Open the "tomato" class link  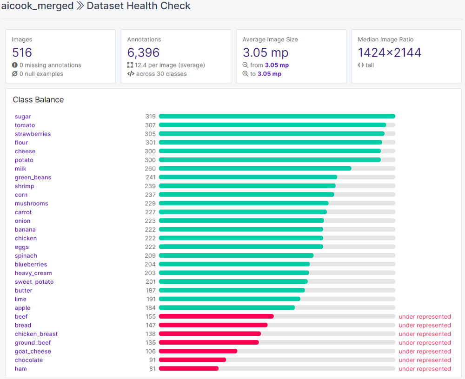(25, 125)
